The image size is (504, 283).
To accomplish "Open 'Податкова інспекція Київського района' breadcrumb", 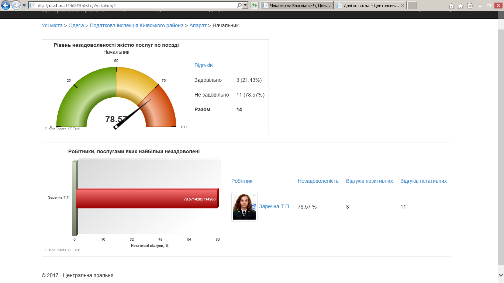I will tap(137, 25).
